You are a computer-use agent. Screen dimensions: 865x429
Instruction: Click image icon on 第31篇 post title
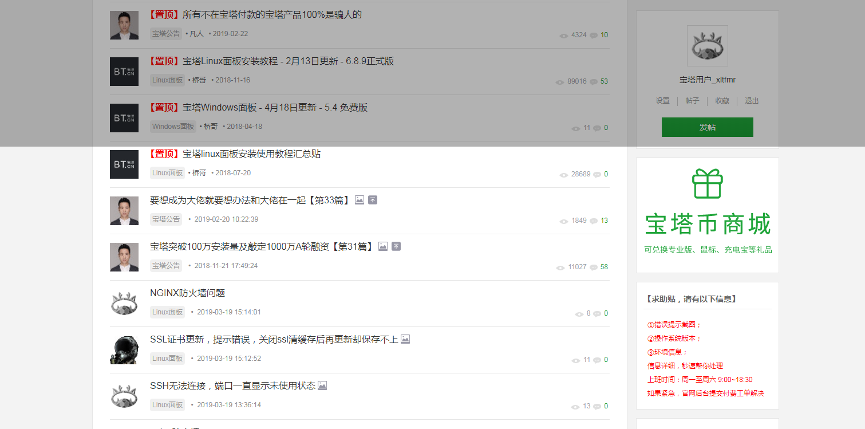pos(383,246)
